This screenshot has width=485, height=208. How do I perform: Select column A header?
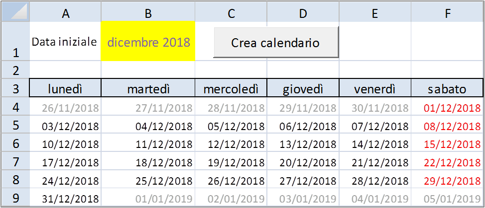point(65,14)
